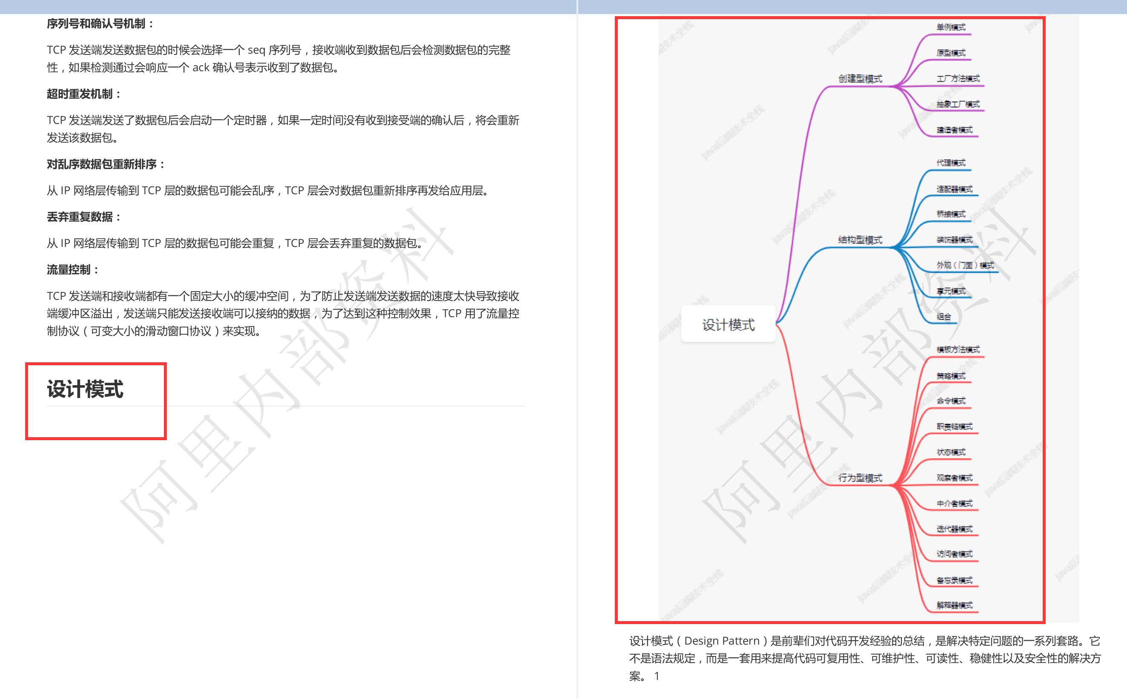
Task: Select the 适配器模式 leaf node
Action: pos(955,189)
